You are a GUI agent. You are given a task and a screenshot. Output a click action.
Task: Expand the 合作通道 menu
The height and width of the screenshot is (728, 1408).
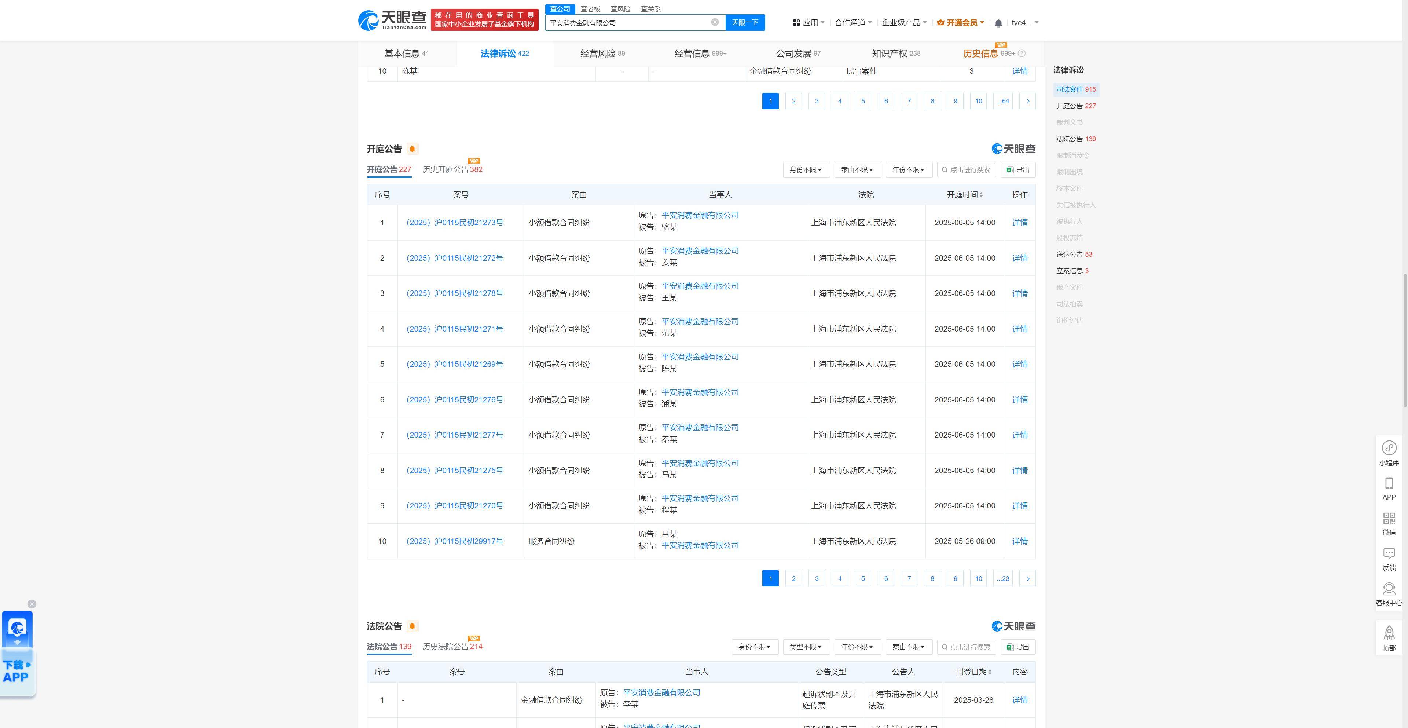click(x=852, y=22)
